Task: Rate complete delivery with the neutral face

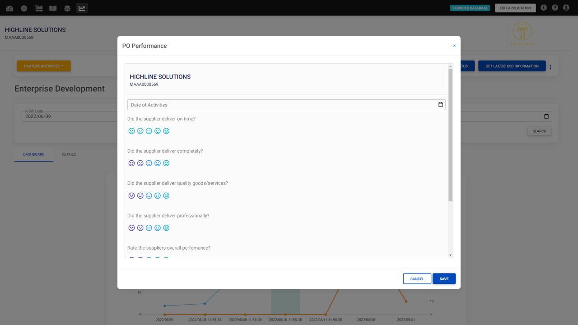Action: [x=149, y=163]
